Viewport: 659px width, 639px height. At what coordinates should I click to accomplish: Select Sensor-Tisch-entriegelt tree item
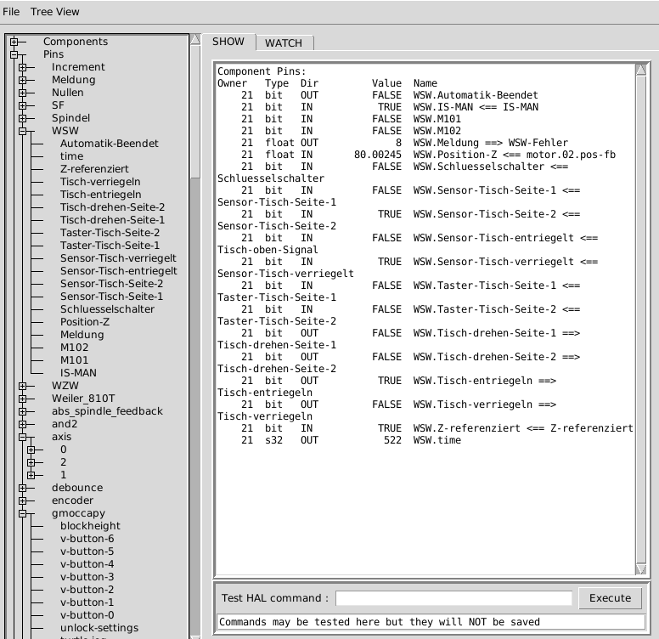pyautogui.click(x=119, y=271)
